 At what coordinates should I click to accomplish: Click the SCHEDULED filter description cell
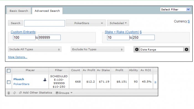click(59, 81)
